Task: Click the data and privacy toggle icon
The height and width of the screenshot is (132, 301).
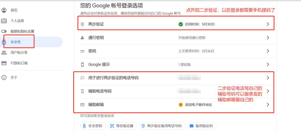Action: [4, 31]
